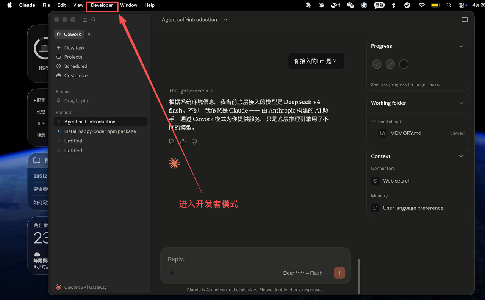Switch to the Code mode tab icon

[90, 34]
